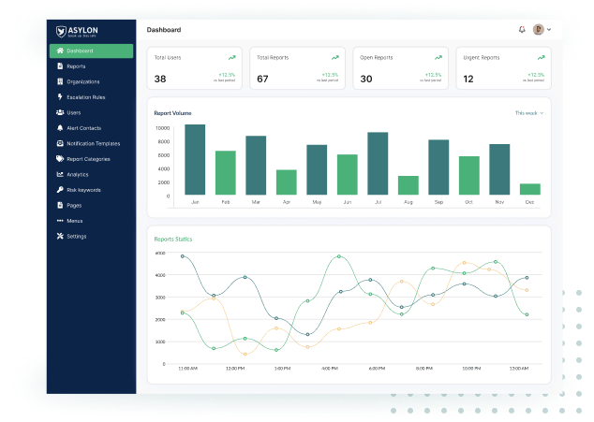Image resolution: width=594 pixels, height=422 pixels.
Task: Click the Organizations building icon in sidebar
Action: pos(60,81)
